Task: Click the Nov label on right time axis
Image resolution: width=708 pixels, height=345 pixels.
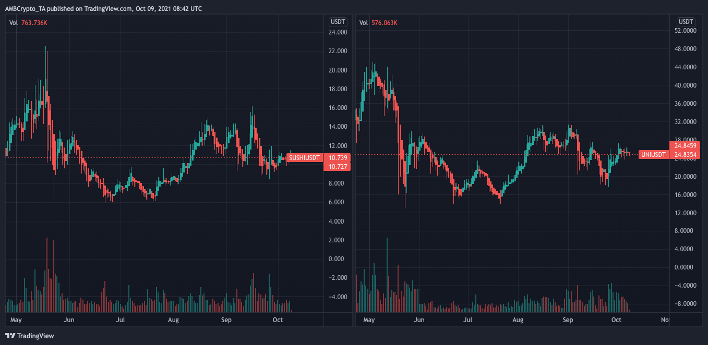Action: (665, 319)
